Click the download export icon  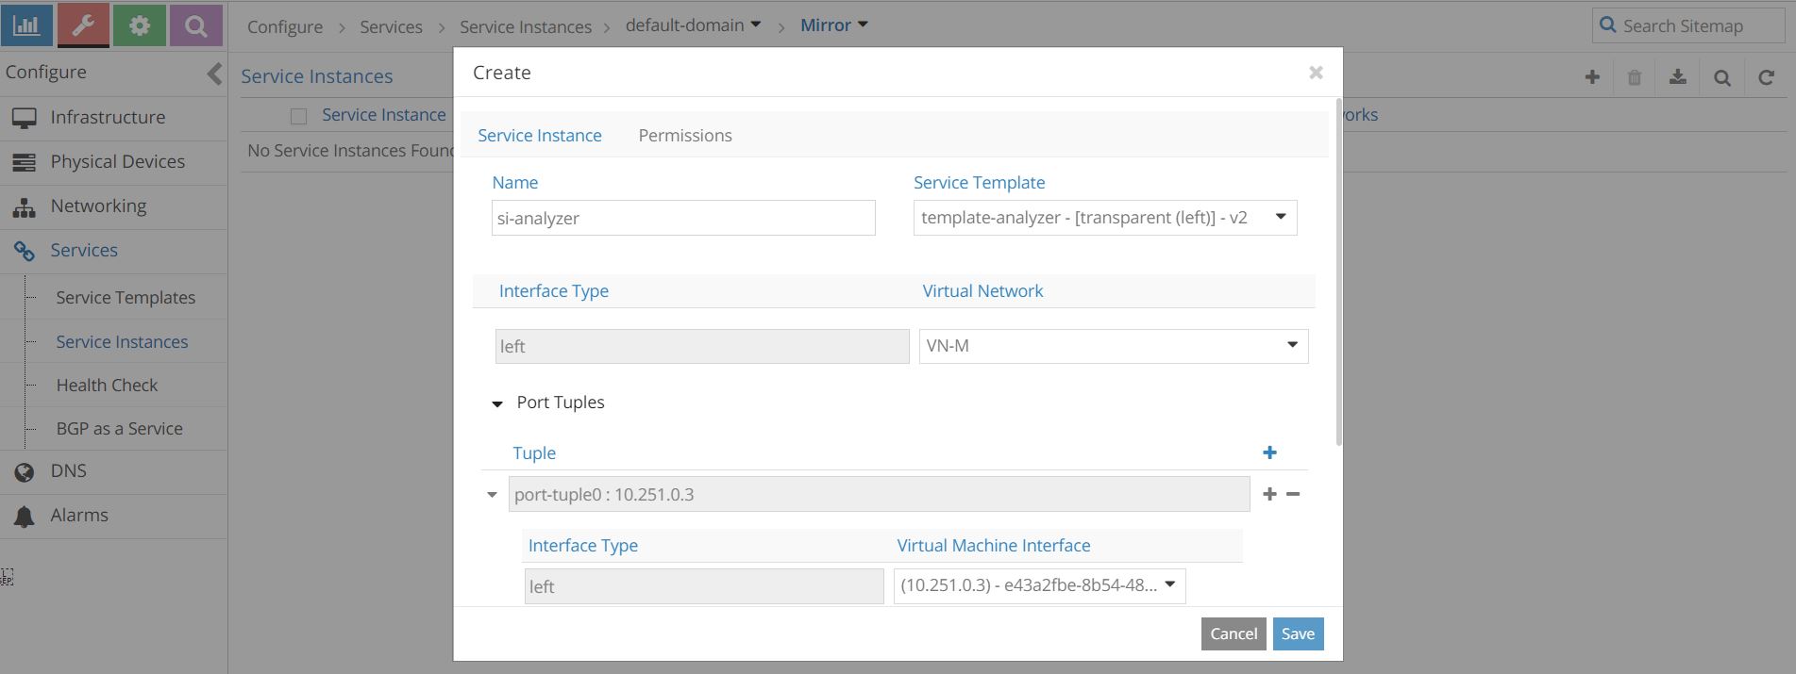point(1678,77)
